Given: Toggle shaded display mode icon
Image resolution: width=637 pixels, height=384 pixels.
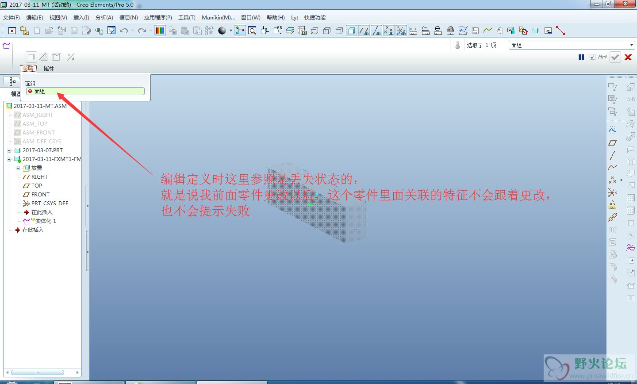Looking at the screenshot, I should pyautogui.click(x=352, y=31).
